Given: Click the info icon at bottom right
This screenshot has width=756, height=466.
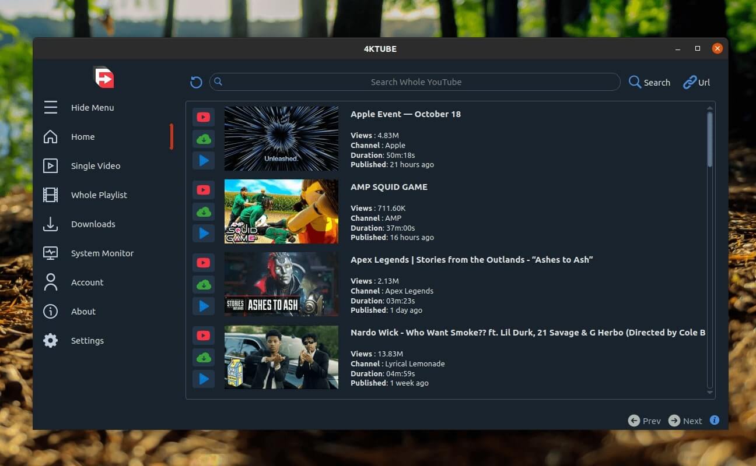Looking at the screenshot, I should [x=715, y=420].
